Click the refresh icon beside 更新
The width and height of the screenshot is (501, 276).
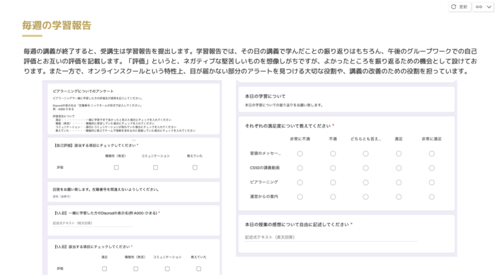click(x=453, y=7)
